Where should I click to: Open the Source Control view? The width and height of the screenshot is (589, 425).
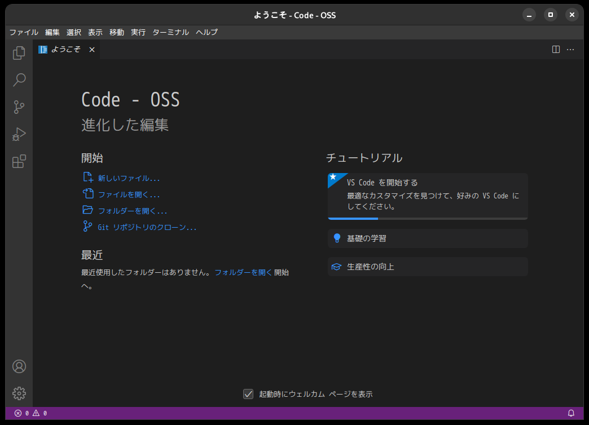pos(19,107)
